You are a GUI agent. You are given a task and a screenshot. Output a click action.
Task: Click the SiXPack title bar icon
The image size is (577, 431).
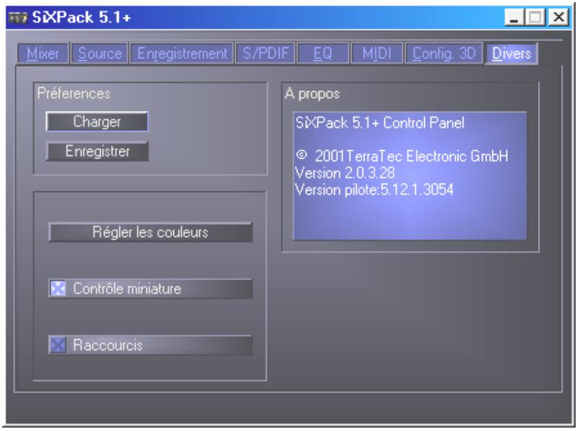click(18, 17)
